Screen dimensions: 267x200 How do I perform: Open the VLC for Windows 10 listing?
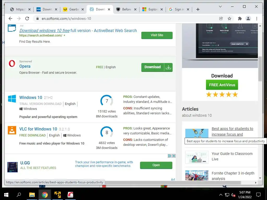(38, 129)
